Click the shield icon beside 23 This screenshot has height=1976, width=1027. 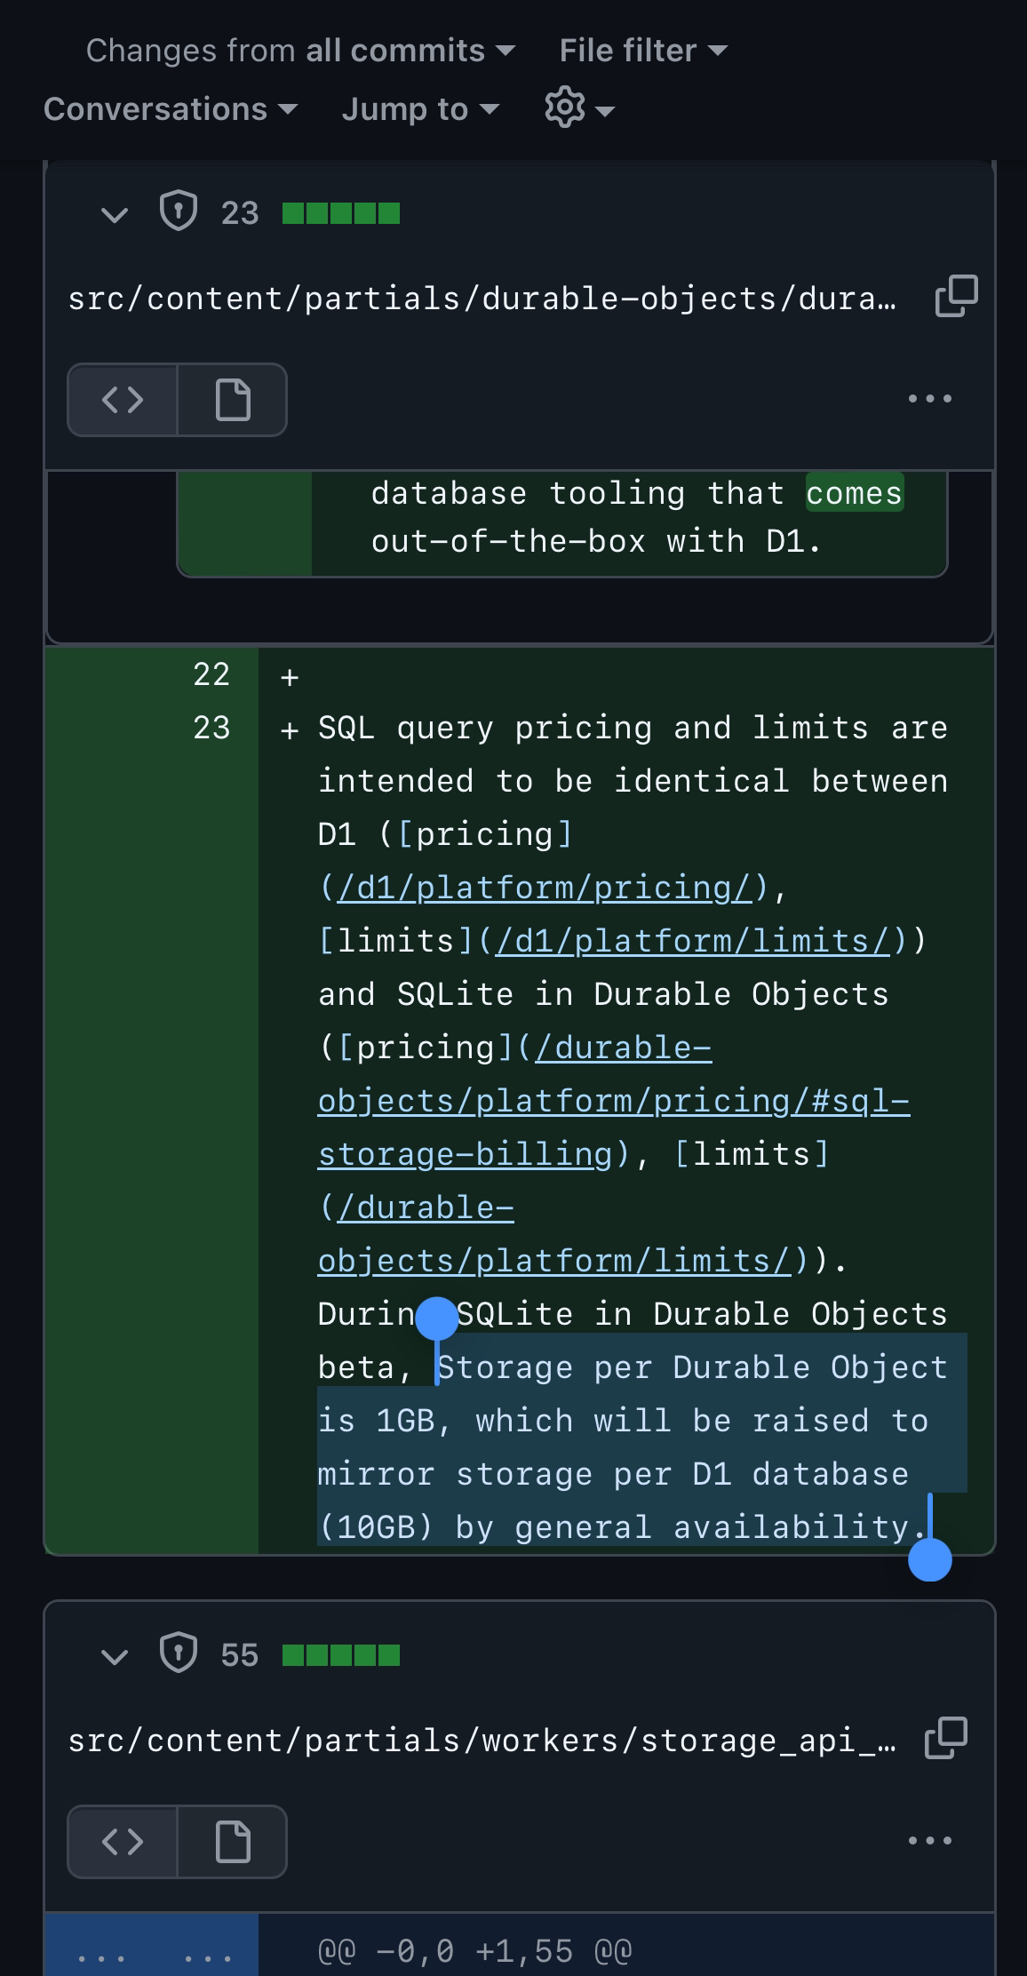point(178,212)
